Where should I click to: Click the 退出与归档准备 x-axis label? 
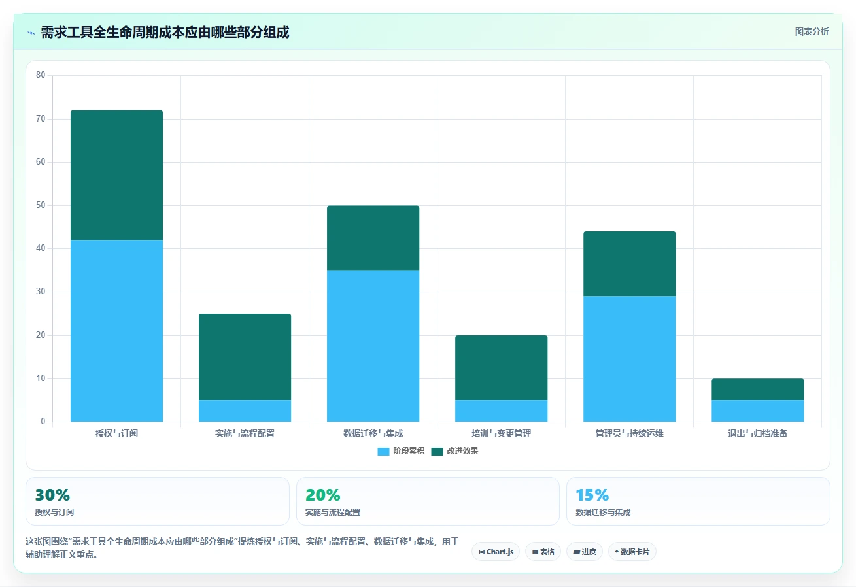(757, 433)
